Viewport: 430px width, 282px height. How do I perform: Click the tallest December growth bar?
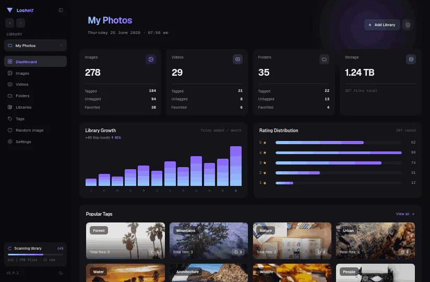click(x=236, y=166)
